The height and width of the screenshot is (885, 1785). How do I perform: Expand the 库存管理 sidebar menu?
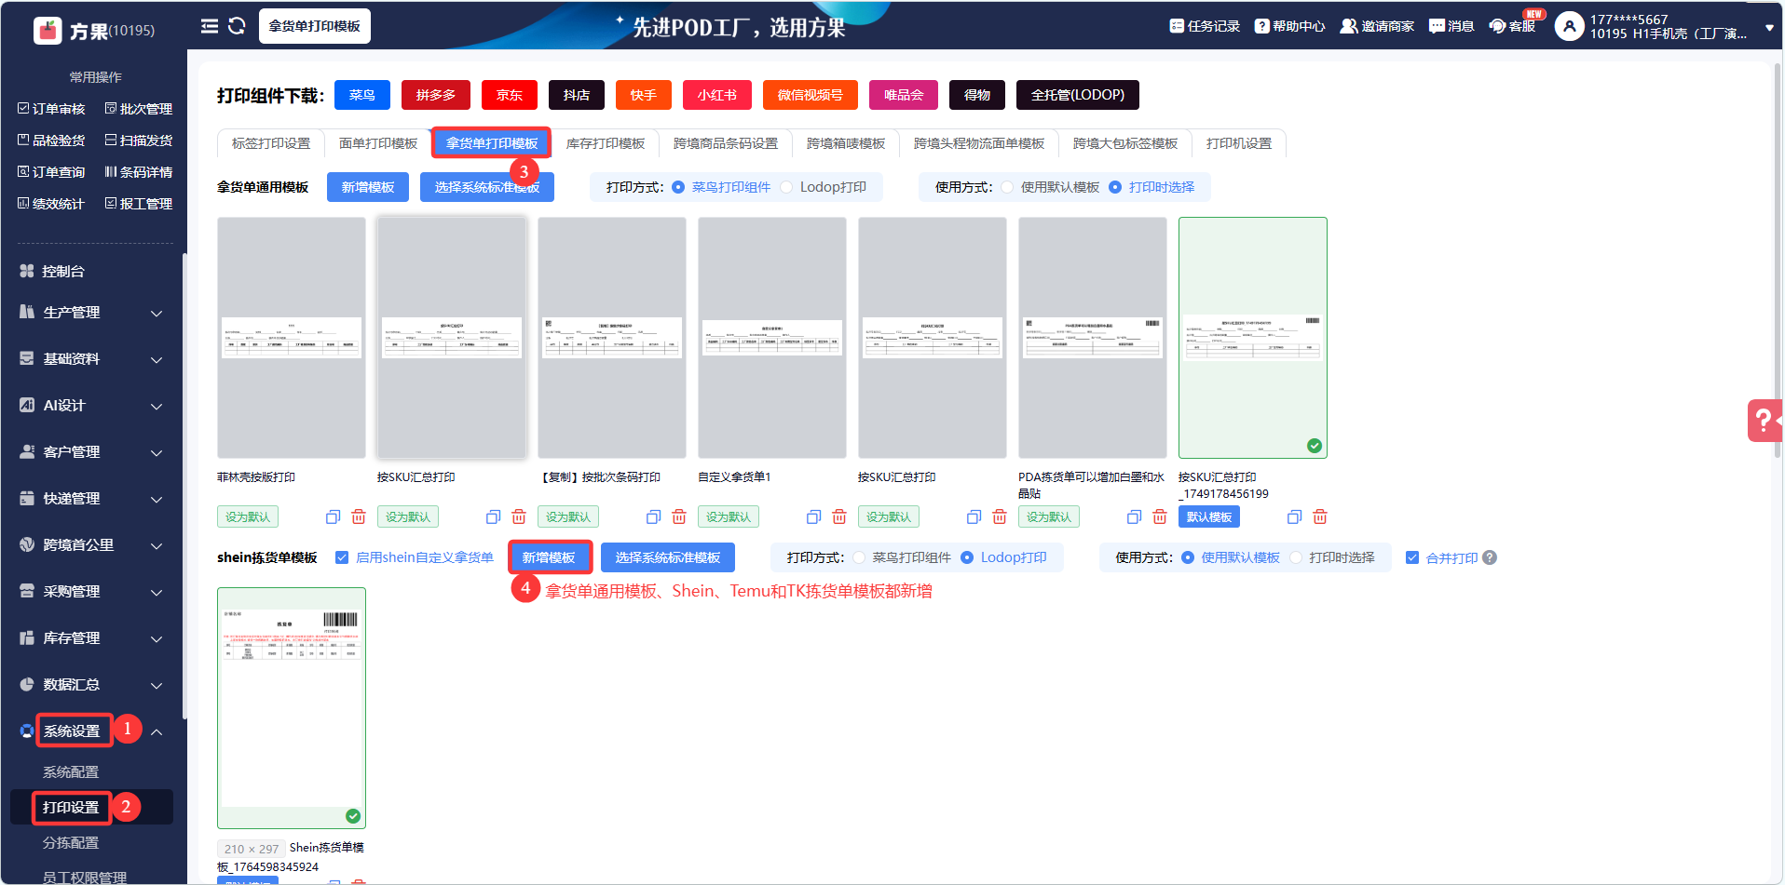point(91,638)
